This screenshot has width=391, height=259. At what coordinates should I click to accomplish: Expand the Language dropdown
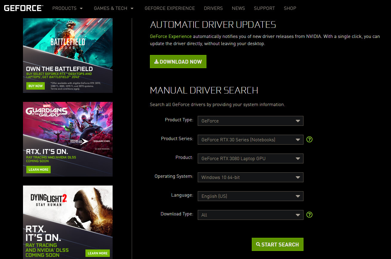(x=250, y=196)
